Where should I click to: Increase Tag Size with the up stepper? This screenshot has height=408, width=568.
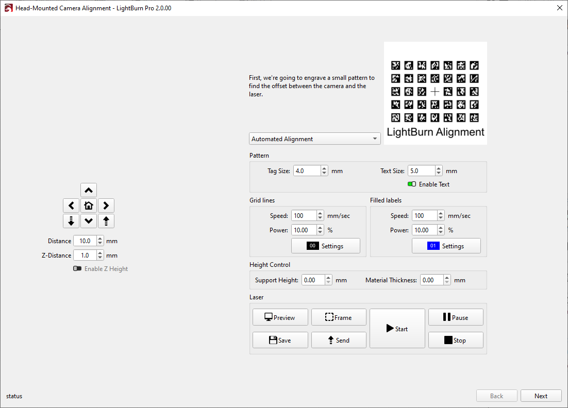pyautogui.click(x=324, y=168)
